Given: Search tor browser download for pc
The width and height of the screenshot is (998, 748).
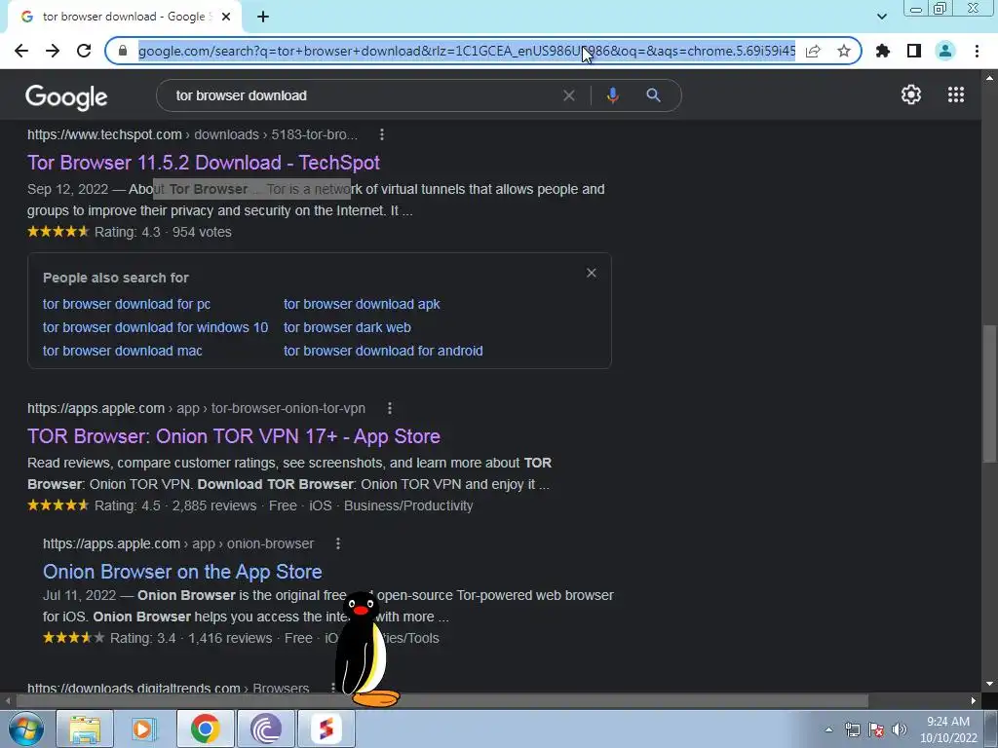Looking at the screenshot, I should pyautogui.click(x=127, y=304).
